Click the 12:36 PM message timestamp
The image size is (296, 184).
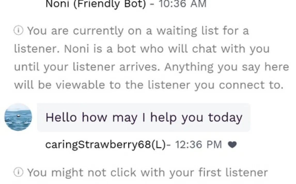click(x=198, y=145)
